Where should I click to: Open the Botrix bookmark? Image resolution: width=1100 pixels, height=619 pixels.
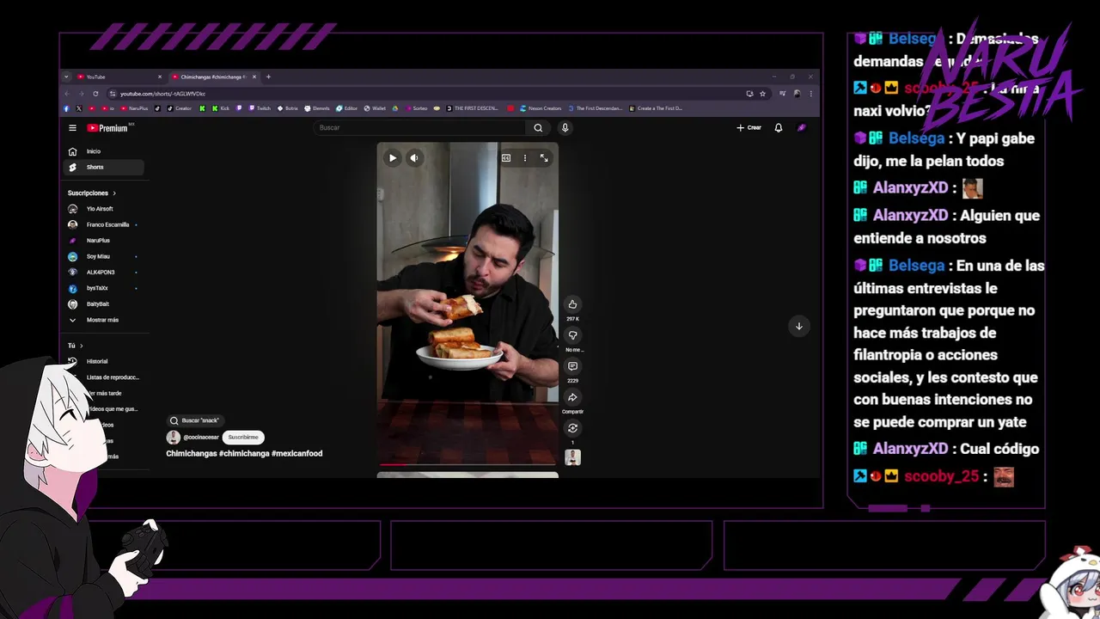[x=288, y=108]
